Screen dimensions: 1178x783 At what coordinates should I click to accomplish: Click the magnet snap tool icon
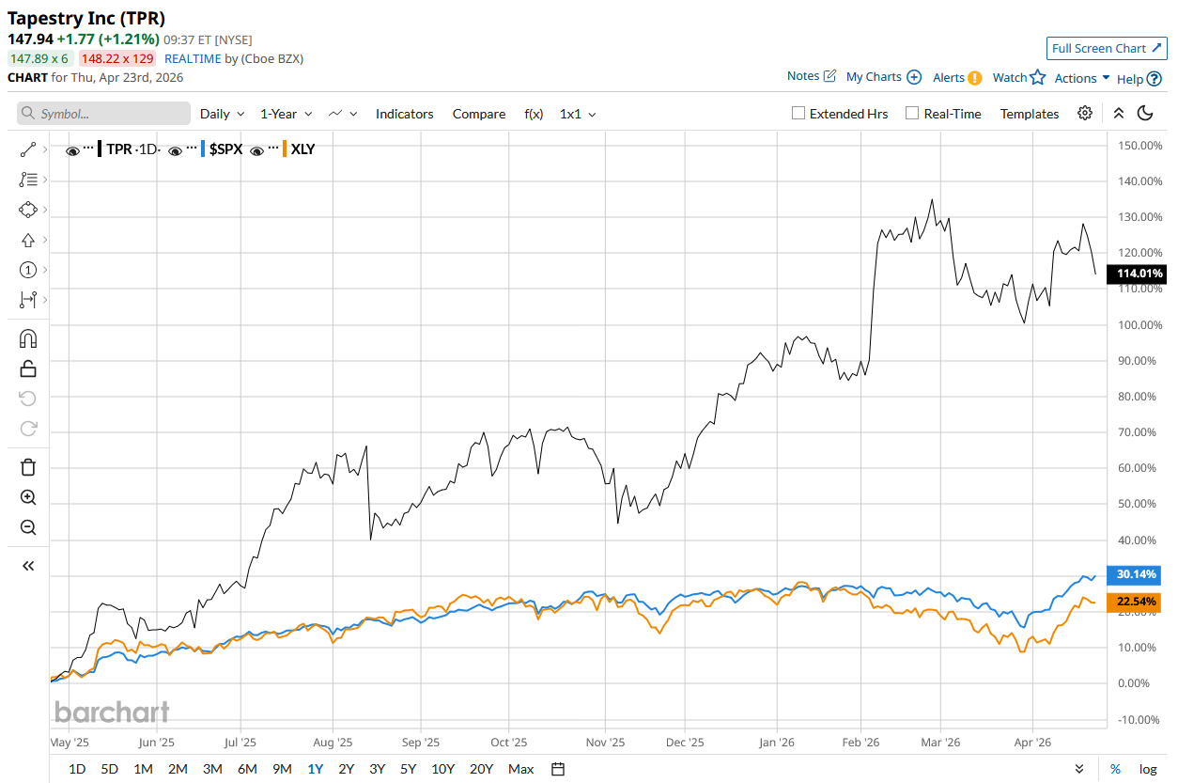pyautogui.click(x=28, y=338)
